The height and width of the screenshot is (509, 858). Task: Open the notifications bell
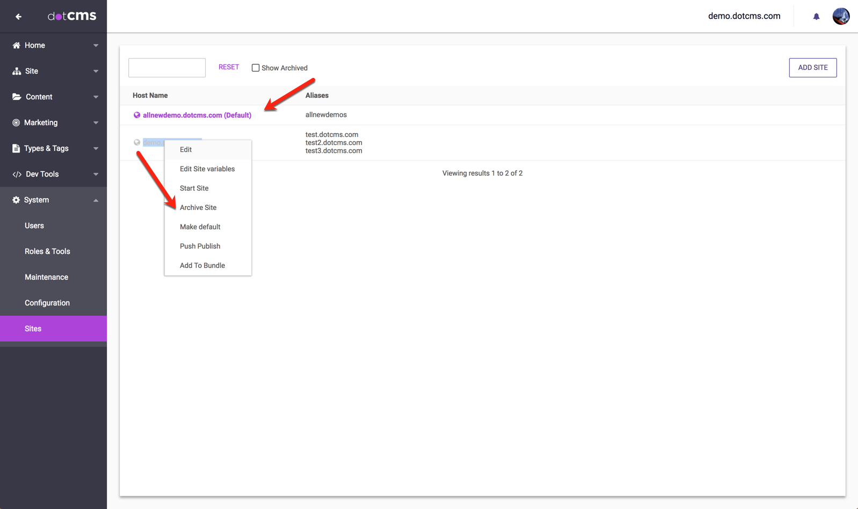coord(816,17)
